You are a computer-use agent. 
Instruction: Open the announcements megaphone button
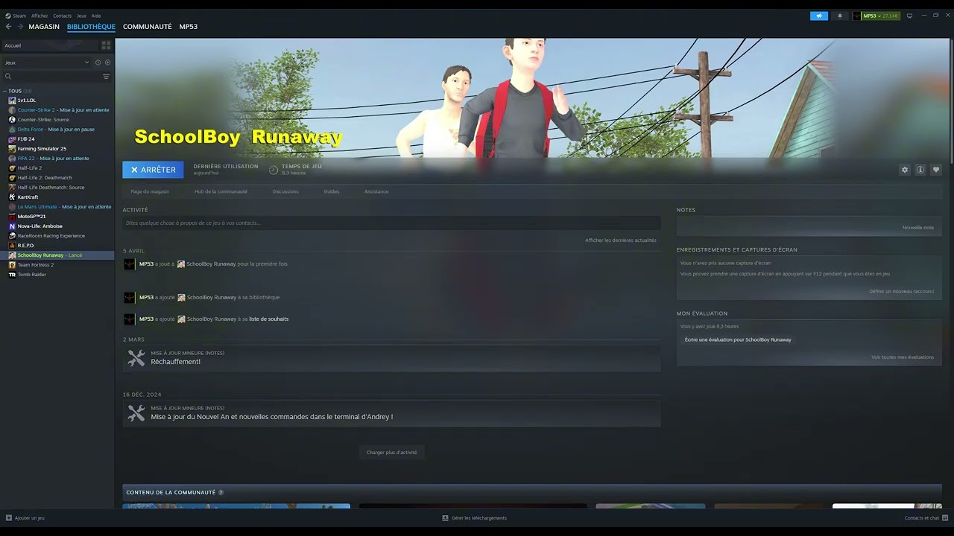pos(819,16)
